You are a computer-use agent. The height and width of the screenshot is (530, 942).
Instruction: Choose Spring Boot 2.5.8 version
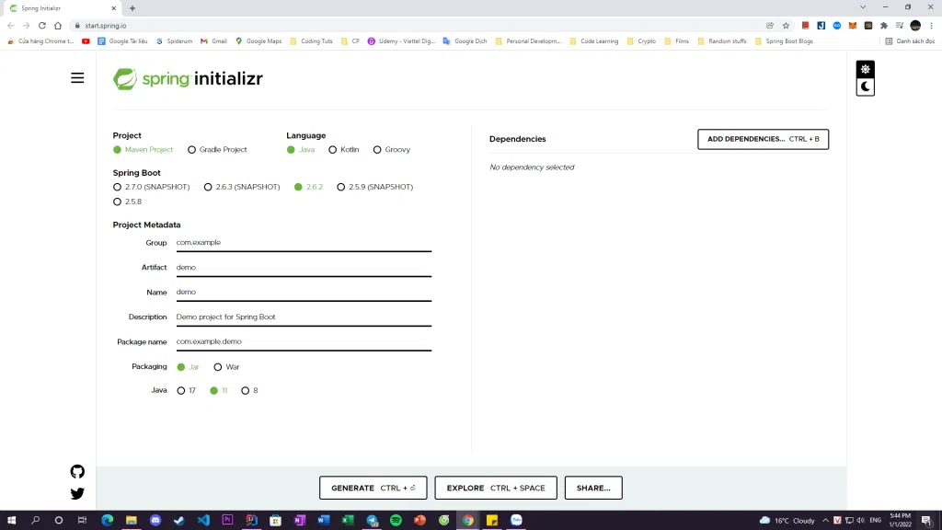(x=127, y=202)
